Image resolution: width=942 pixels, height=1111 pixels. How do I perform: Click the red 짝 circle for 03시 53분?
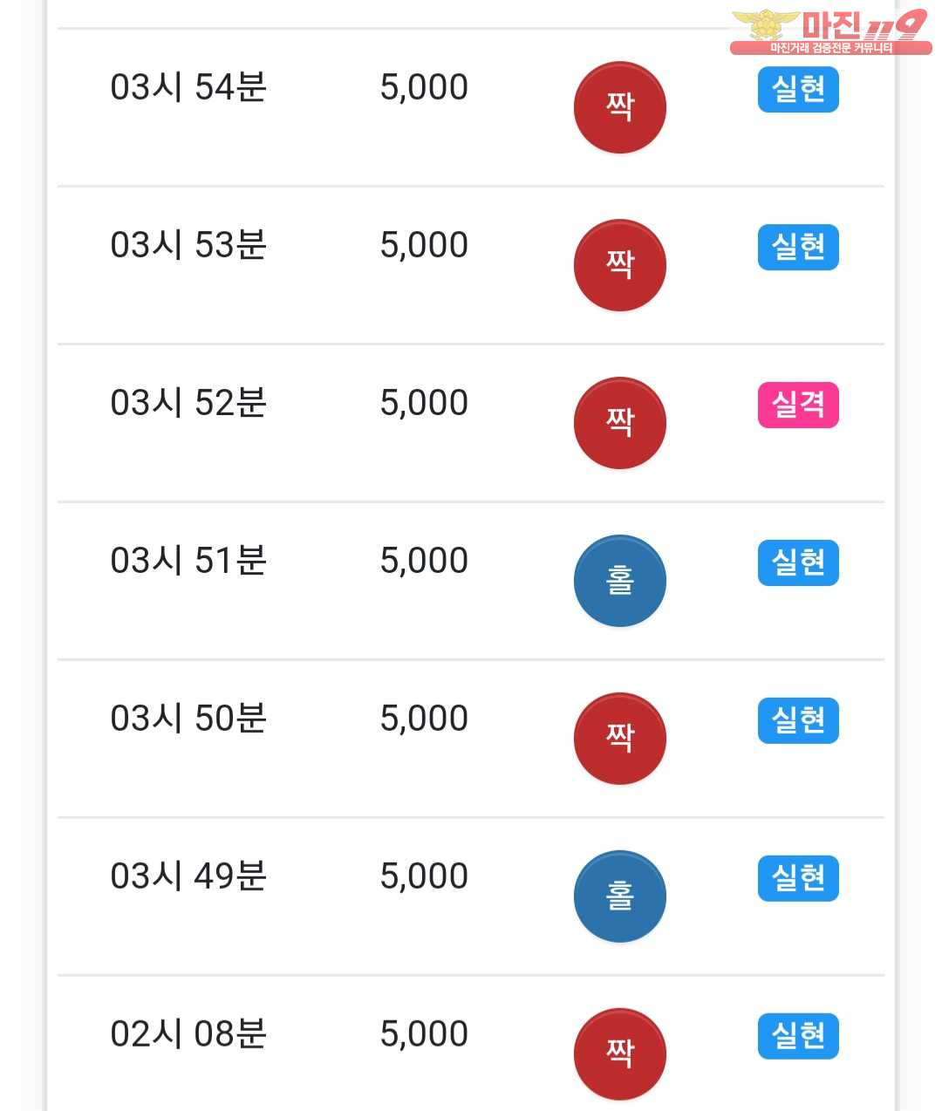point(619,265)
